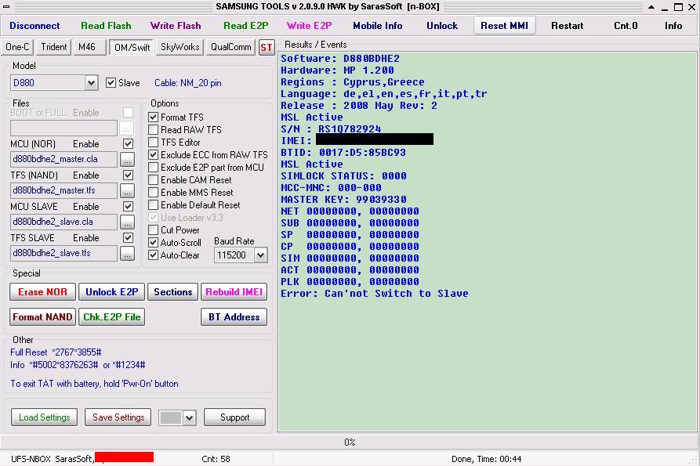Check Enable CAM Reset

[x=153, y=179]
